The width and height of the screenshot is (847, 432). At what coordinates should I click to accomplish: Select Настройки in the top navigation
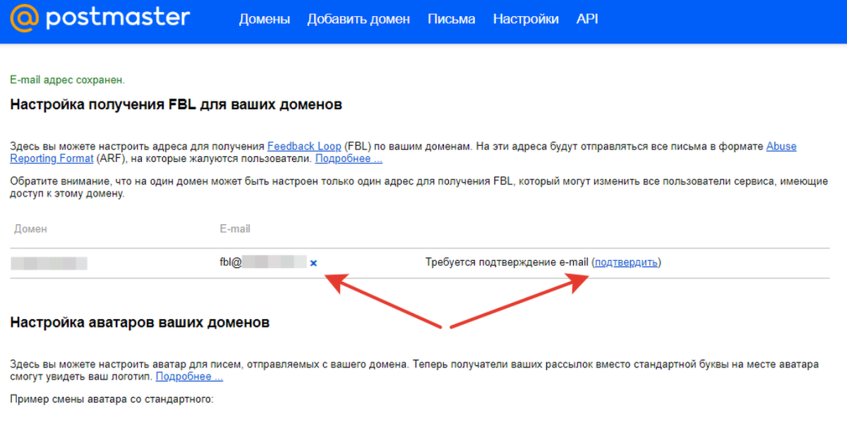click(x=526, y=19)
